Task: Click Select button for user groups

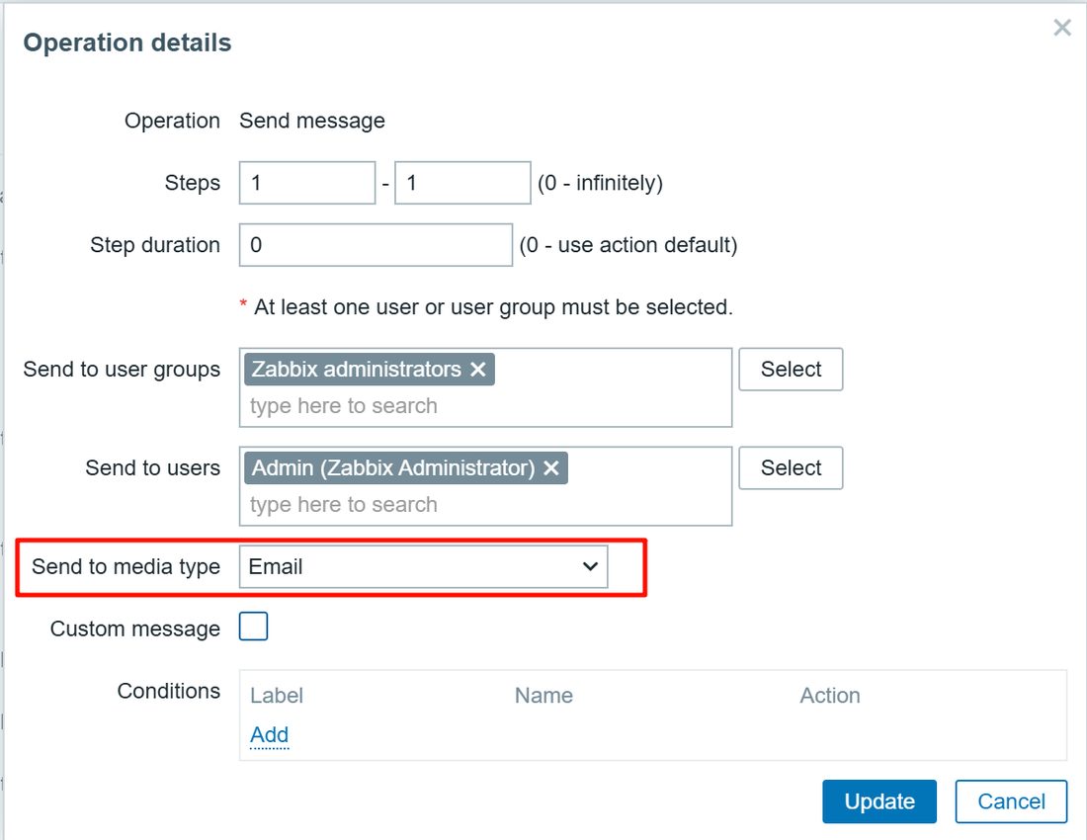Action: click(x=791, y=370)
